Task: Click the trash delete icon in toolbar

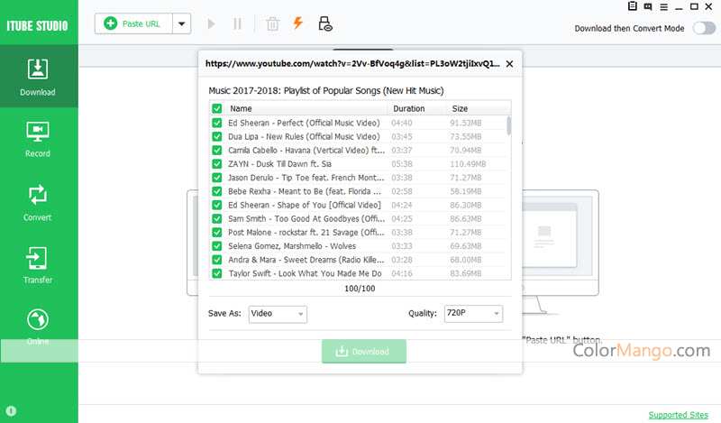Action: [272, 23]
